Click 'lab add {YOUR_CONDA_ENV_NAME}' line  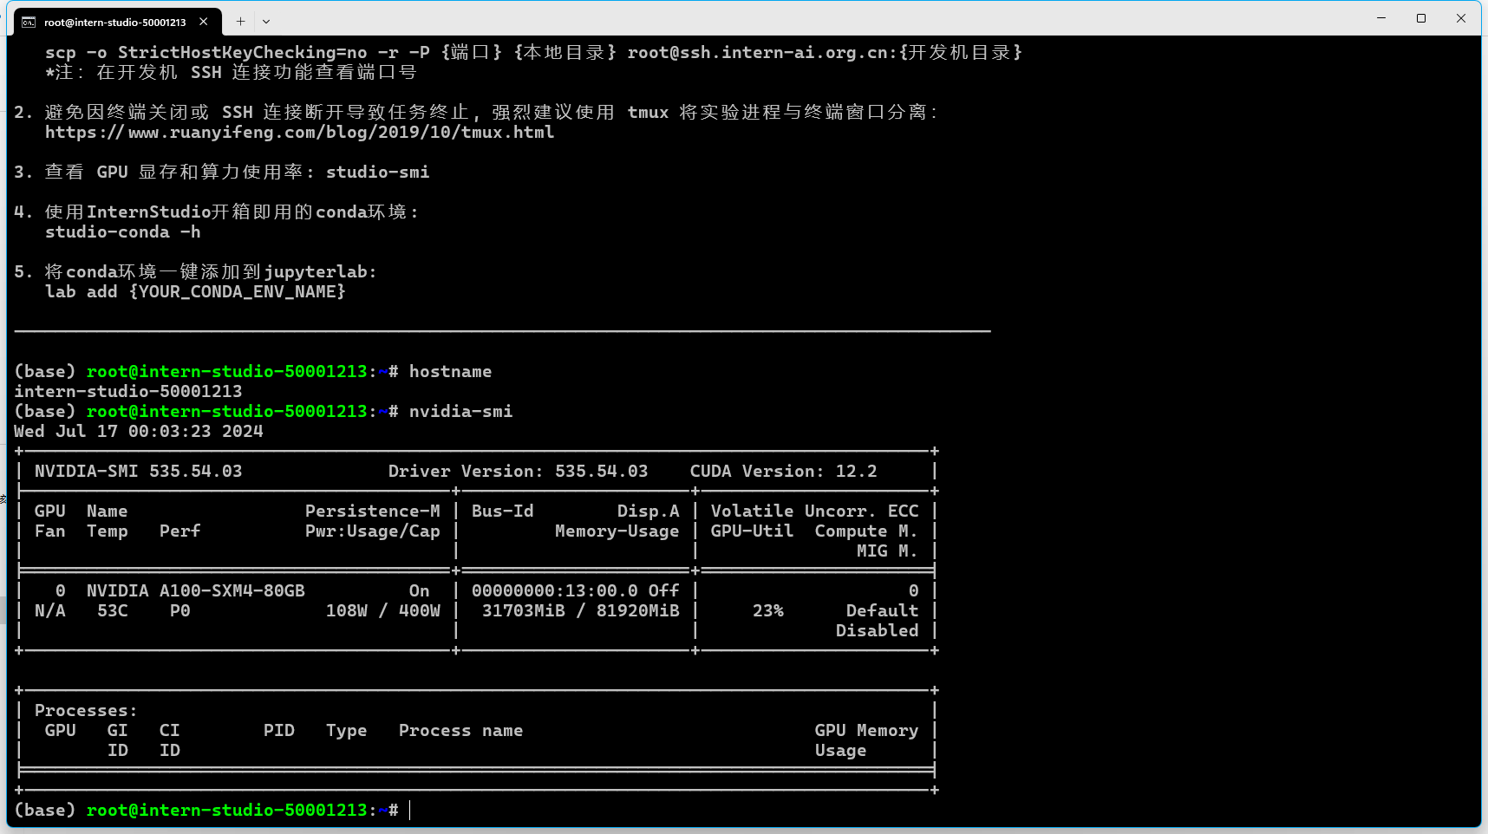tap(195, 292)
